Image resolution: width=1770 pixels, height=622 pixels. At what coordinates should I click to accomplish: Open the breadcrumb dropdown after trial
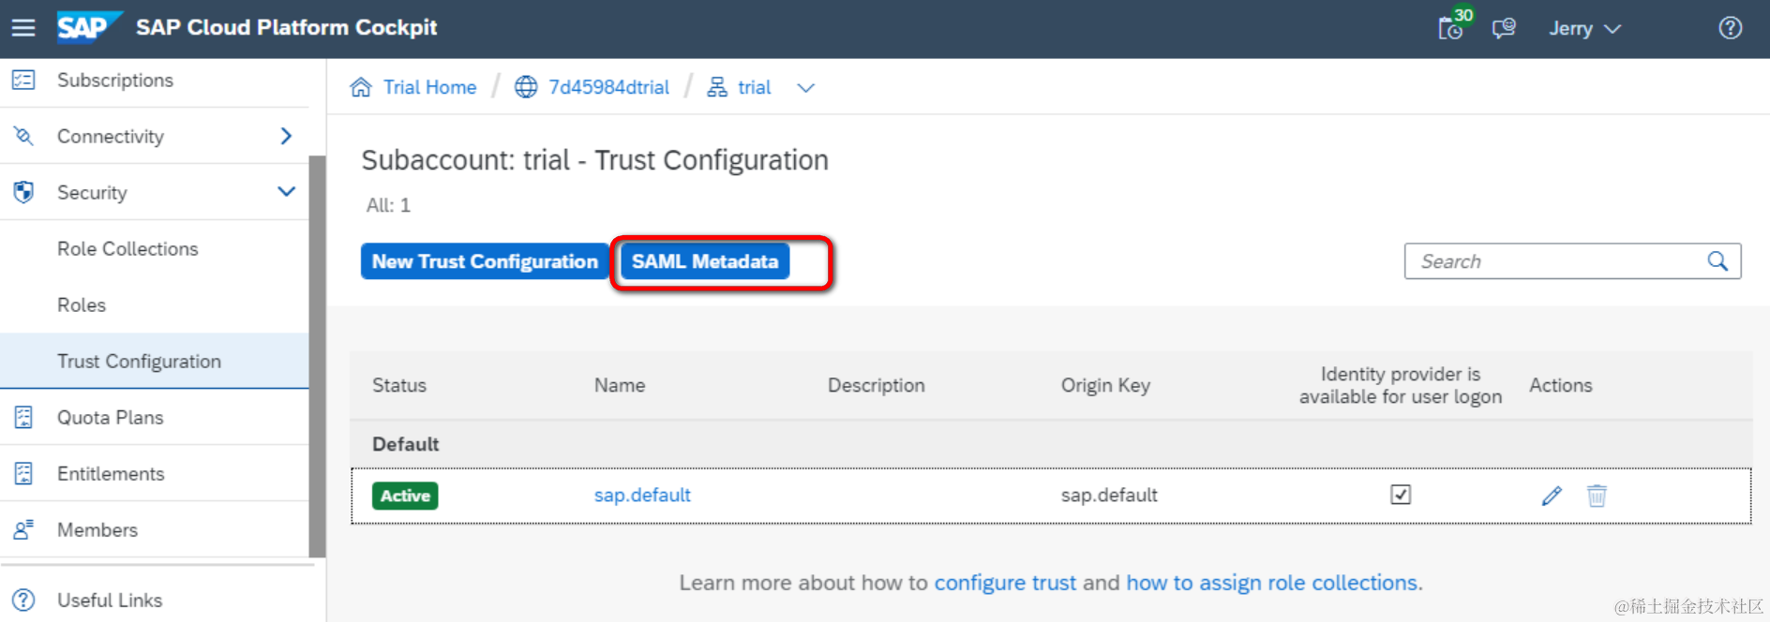pos(805,88)
